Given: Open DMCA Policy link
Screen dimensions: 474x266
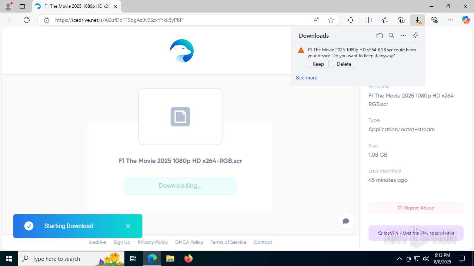Looking at the screenshot, I should tap(189, 242).
